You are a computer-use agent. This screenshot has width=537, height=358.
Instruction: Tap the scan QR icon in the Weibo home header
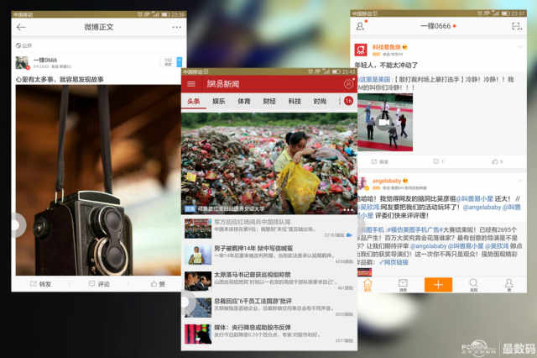(x=517, y=26)
